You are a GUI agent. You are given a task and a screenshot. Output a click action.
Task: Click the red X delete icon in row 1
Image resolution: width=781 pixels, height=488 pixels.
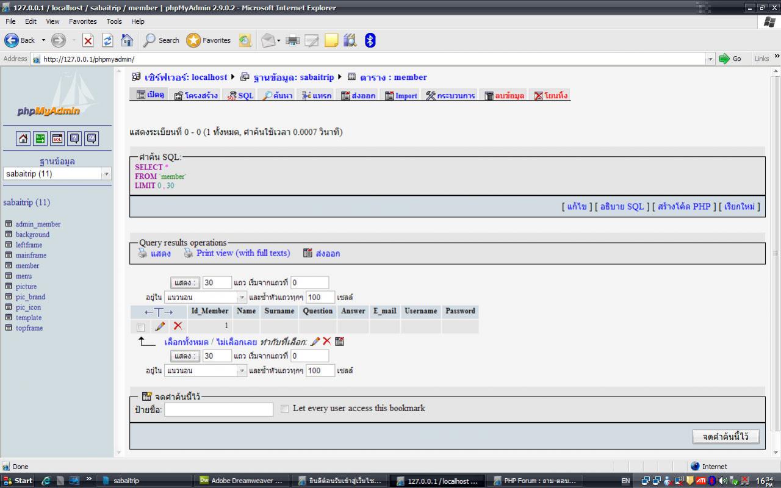[x=178, y=326]
